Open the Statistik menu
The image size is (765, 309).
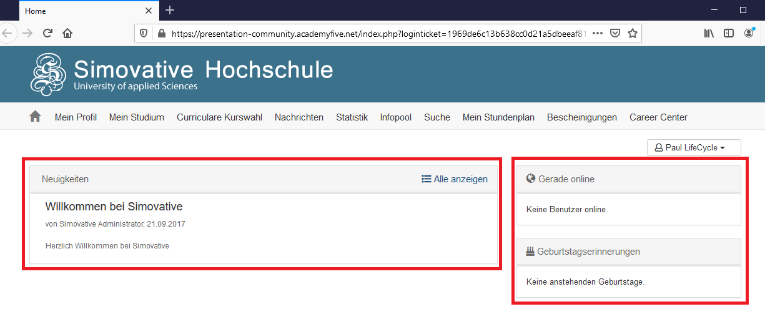tap(352, 117)
